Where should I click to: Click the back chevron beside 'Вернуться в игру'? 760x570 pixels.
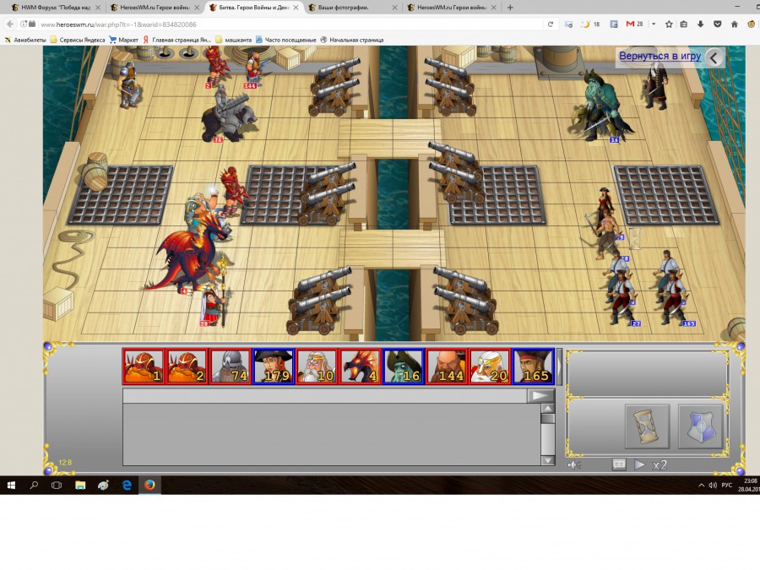[714, 58]
